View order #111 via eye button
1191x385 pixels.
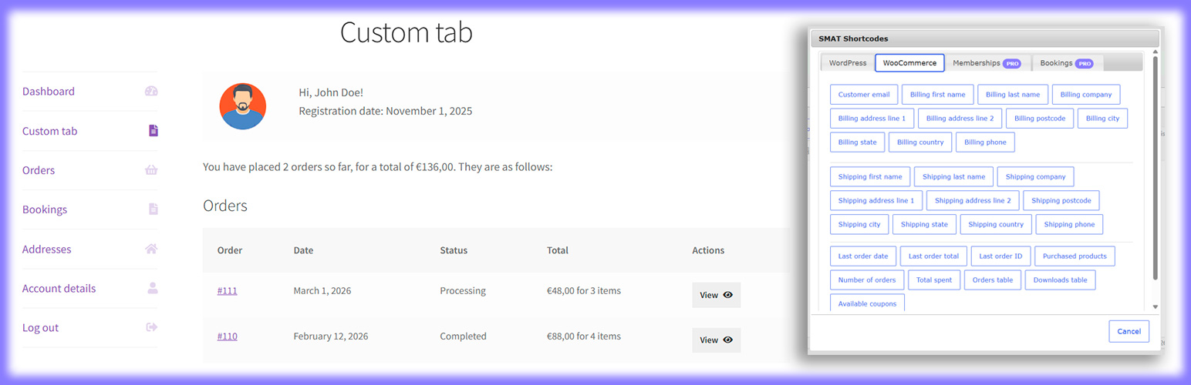click(x=716, y=295)
